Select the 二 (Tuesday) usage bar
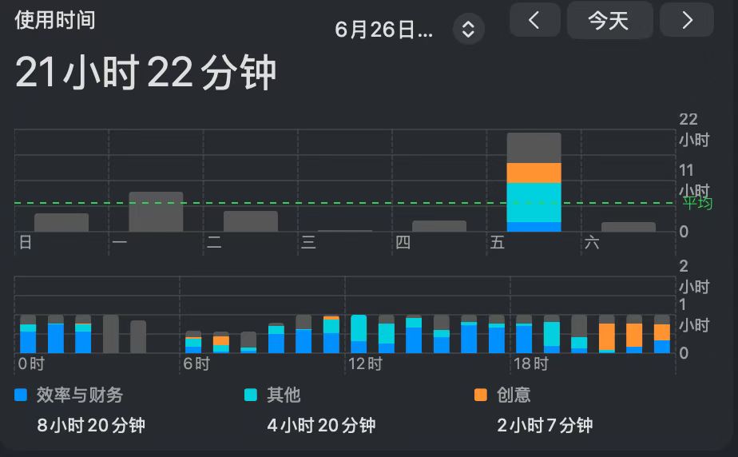 [x=251, y=221]
